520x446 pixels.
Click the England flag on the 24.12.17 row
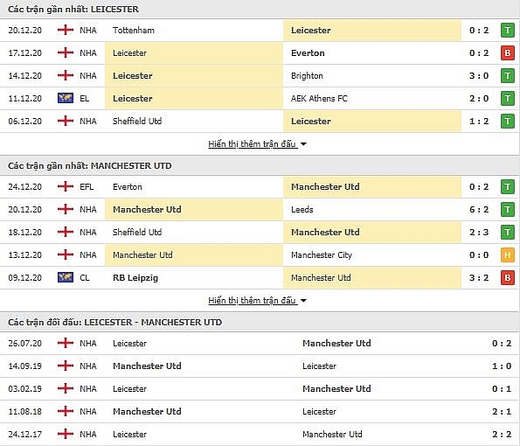(66, 434)
